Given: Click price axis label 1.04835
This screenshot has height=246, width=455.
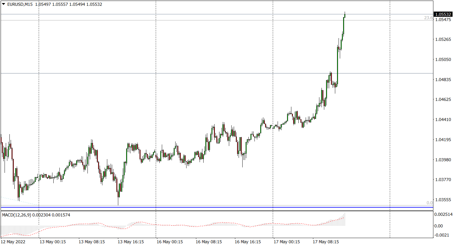Looking at the screenshot, I should coord(443,80).
